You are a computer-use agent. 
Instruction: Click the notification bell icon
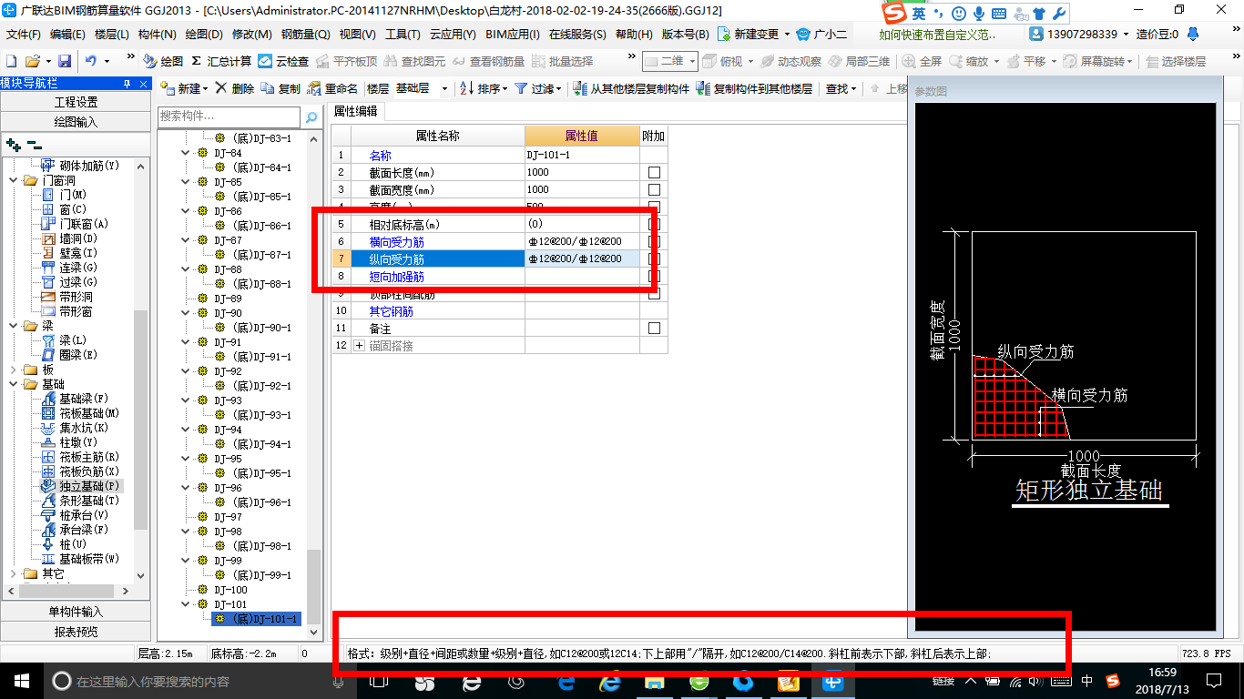point(1191,34)
